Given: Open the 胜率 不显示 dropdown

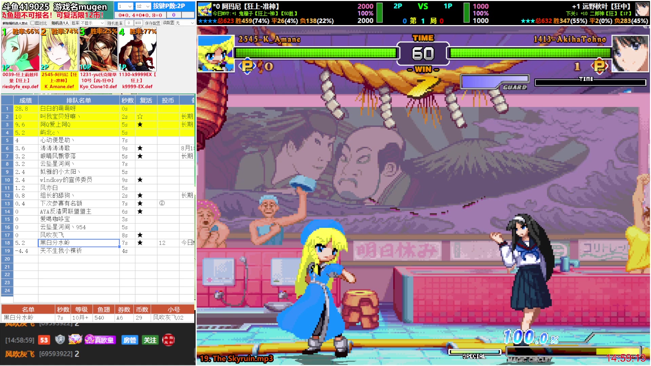Looking at the screenshot, I should coord(92,23).
